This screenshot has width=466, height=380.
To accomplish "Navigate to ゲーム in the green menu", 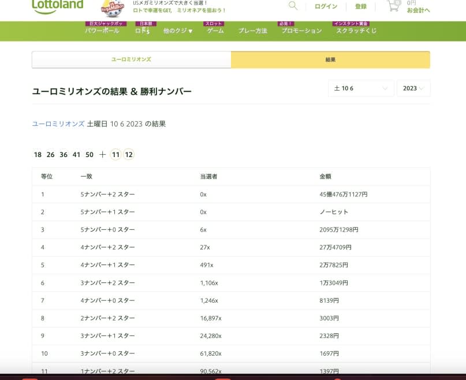I will [214, 32].
